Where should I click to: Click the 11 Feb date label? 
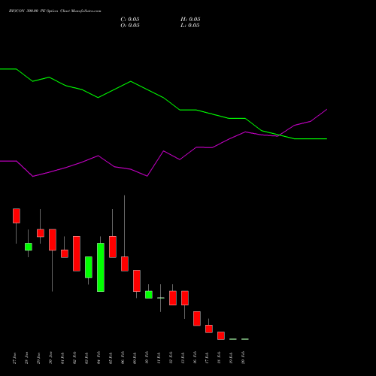[159, 358]
